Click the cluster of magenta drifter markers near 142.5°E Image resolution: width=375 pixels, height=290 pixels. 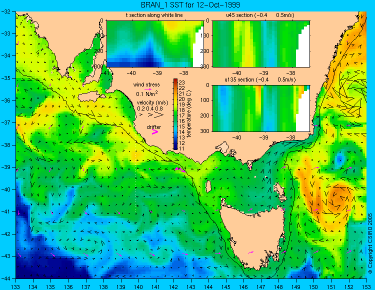coord(180,169)
